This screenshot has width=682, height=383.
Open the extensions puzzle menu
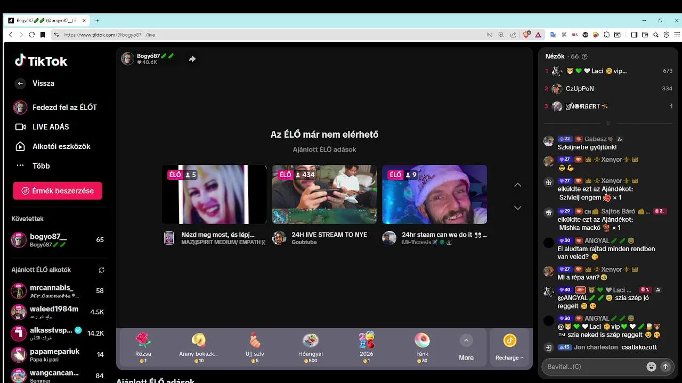click(x=607, y=35)
